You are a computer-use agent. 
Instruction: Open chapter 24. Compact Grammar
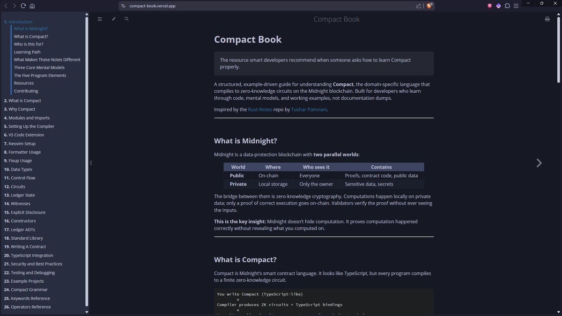pyautogui.click(x=26, y=290)
